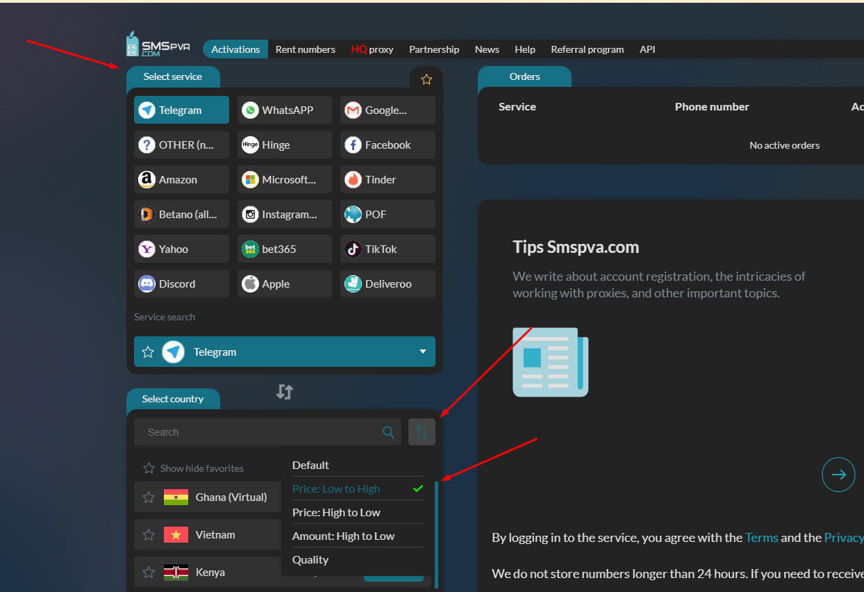Viewport: 864px width, 592px height.
Task: Select the WhatsAPP service tile
Action: [285, 110]
